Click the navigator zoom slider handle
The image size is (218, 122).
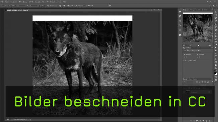click(198, 45)
